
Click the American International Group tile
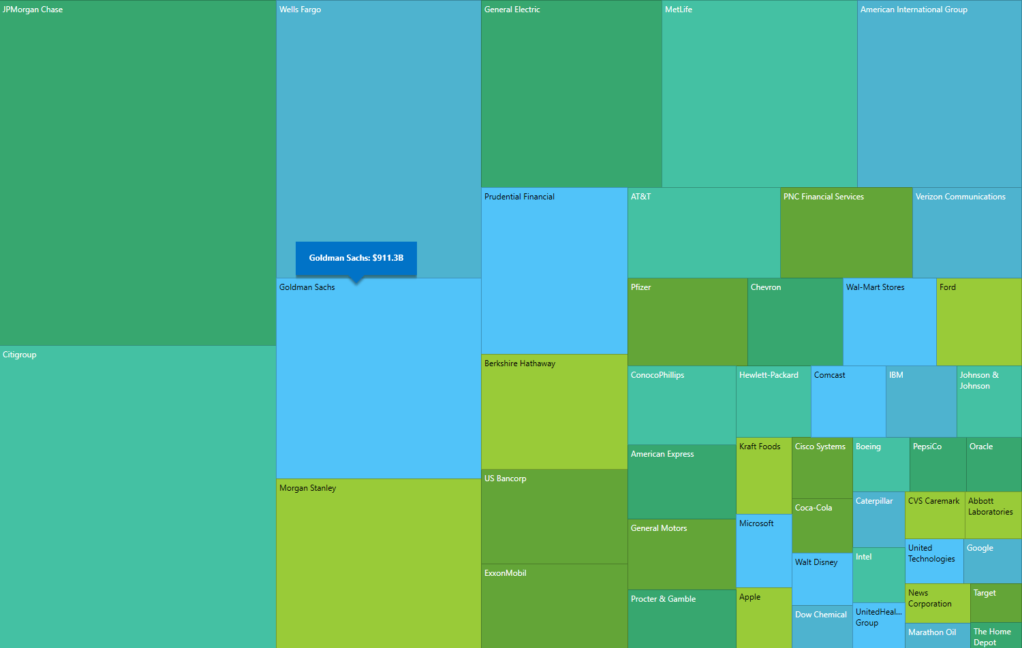point(940,94)
